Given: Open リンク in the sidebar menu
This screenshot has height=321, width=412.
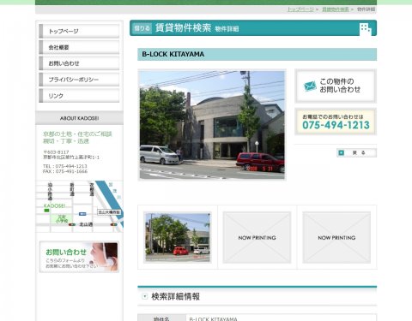Looking at the screenshot, I should [x=79, y=96].
